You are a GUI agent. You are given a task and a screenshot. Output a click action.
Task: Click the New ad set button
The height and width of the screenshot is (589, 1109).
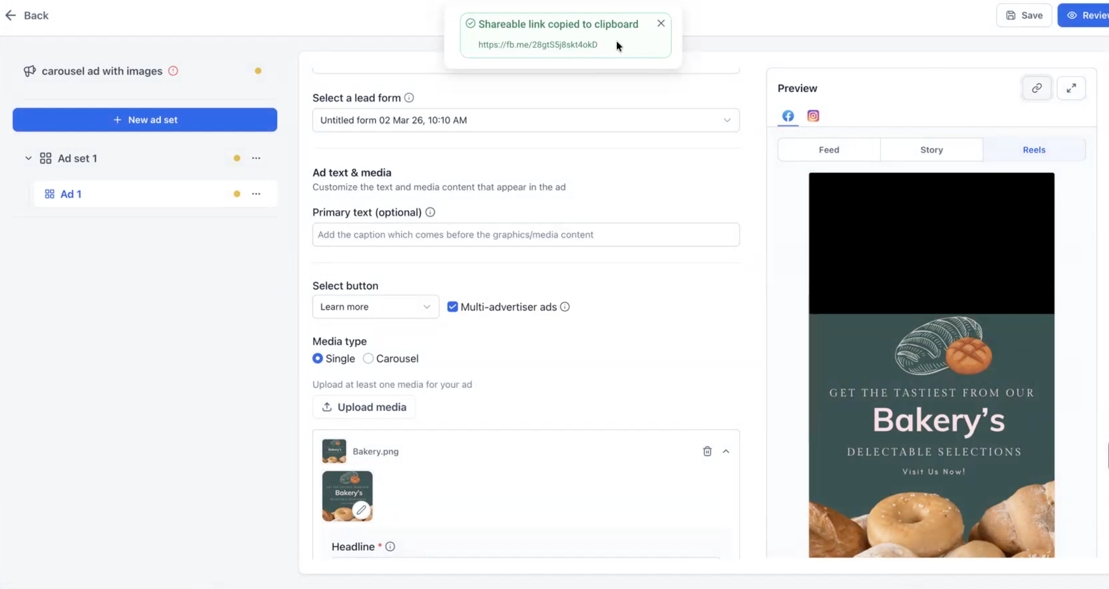tap(145, 120)
